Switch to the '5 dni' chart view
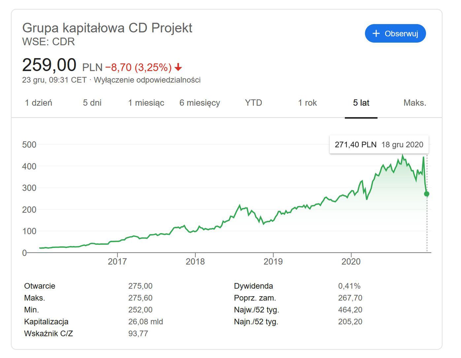Screen dimensions: 461x358 92,103
